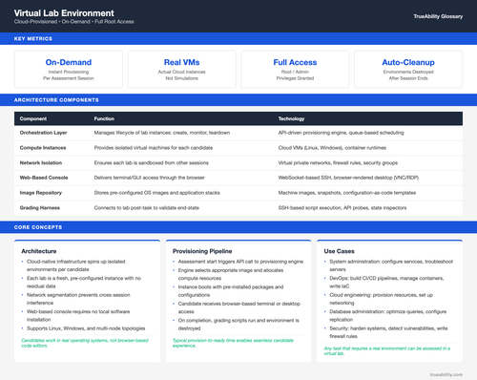Click 'System administration: configure services' bullet
477x380 pixels.
[x=391, y=265]
